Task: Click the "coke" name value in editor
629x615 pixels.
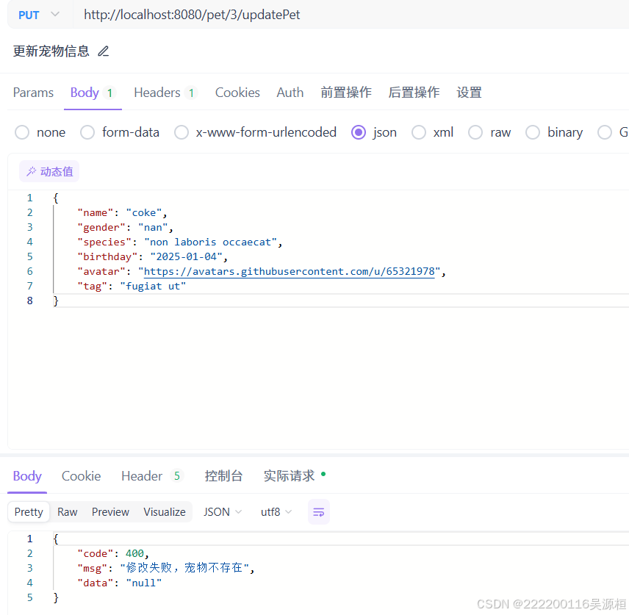Action: (144, 212)
